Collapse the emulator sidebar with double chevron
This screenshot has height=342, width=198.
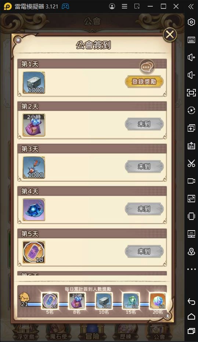pyautogui.click(x=191, y=7)
